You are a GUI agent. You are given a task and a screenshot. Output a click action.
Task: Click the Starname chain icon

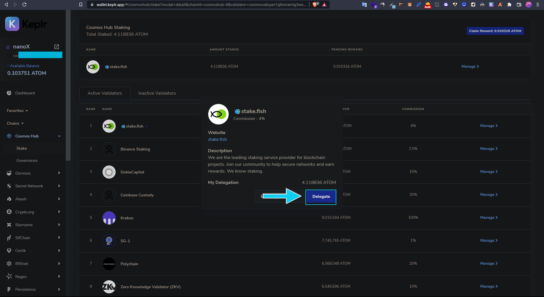[x=9, y=225]
